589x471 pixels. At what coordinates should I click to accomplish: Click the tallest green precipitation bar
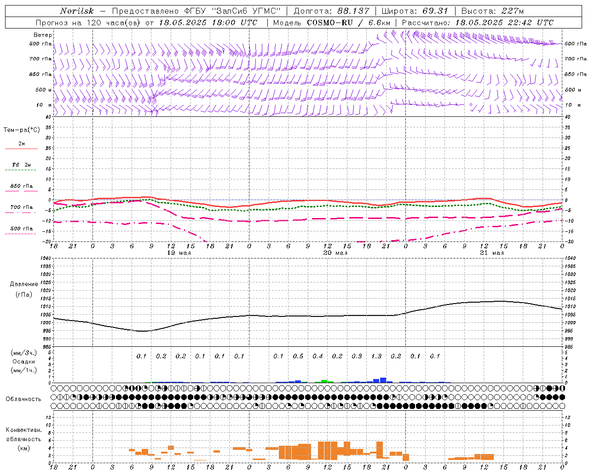coord(324,381)
